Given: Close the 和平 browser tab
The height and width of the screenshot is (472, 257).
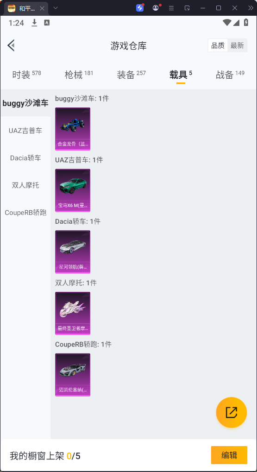Looking at the screenshot, I should (x=42, y=8).
